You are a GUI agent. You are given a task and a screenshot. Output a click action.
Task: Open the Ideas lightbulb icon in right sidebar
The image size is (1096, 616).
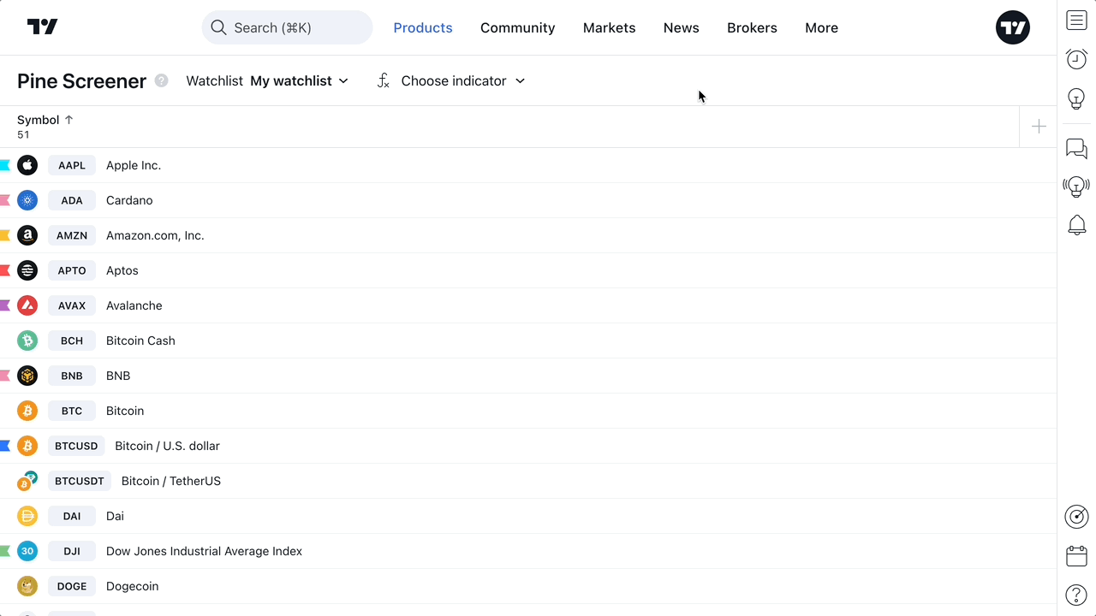coord(1076,98)
